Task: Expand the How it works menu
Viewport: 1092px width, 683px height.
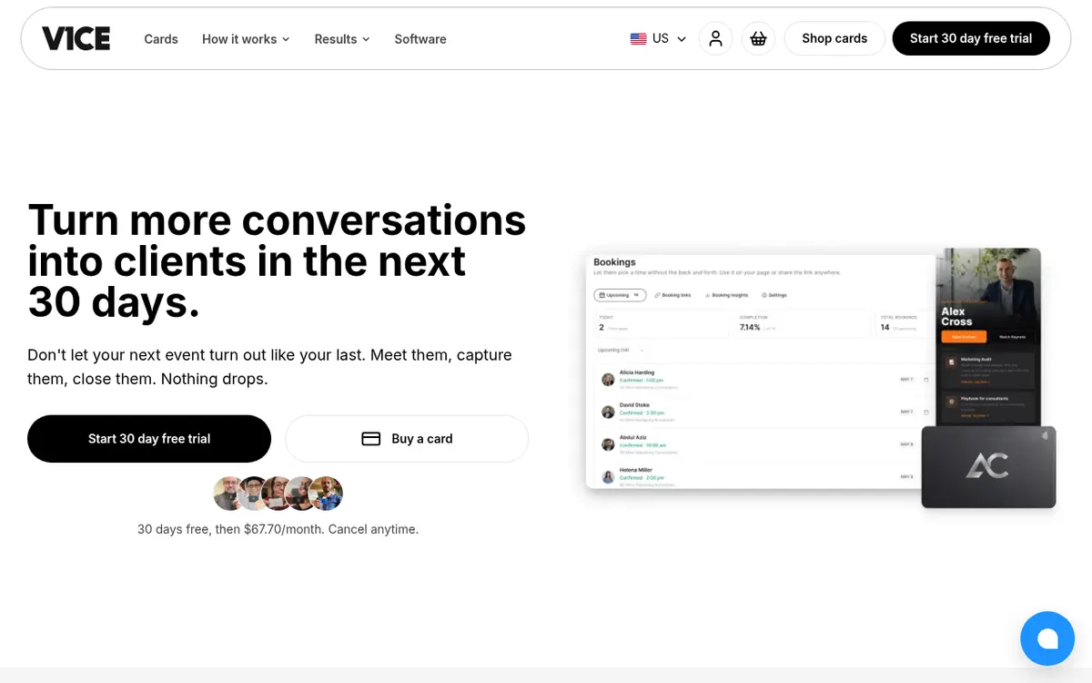Action: click(246, 39)
